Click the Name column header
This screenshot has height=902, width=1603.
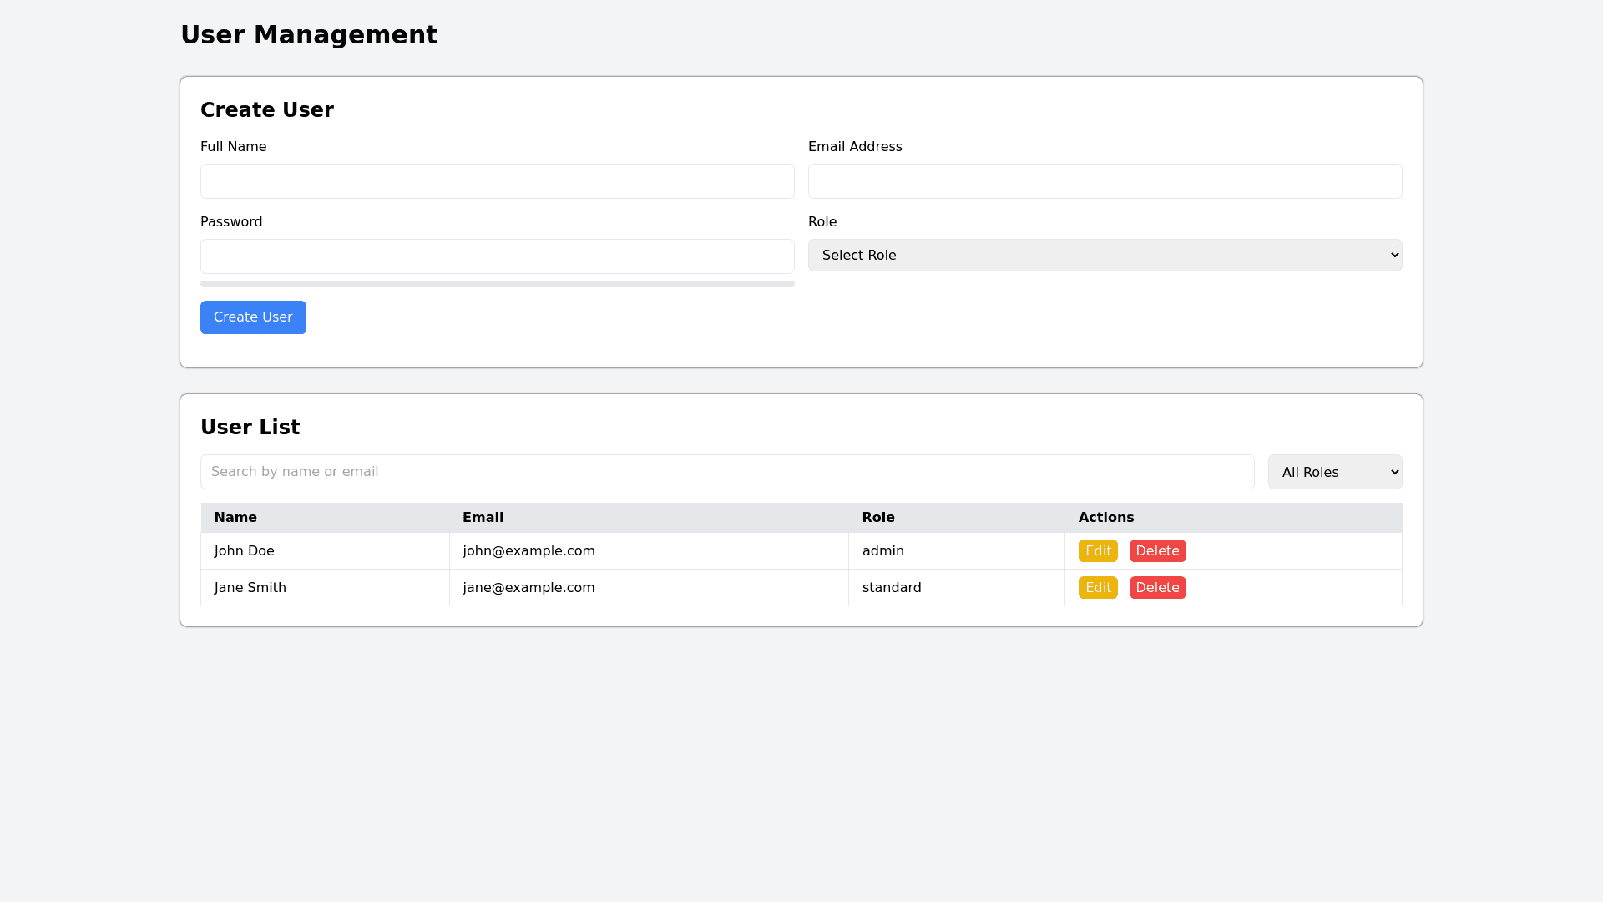pyautogui.click(x=235, y=518)
